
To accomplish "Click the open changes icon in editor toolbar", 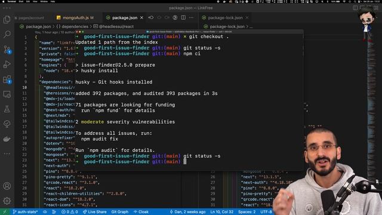I will tap(175, 17).
